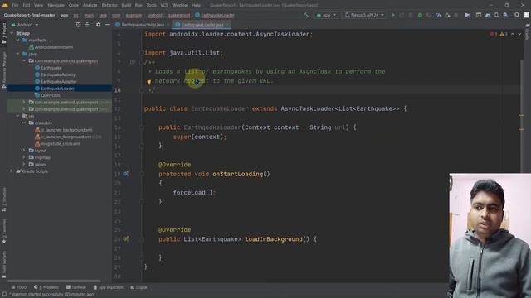Collapse all in Project panel
The height and width of the screenshot is (298, 531).
[x=87, y=25]
